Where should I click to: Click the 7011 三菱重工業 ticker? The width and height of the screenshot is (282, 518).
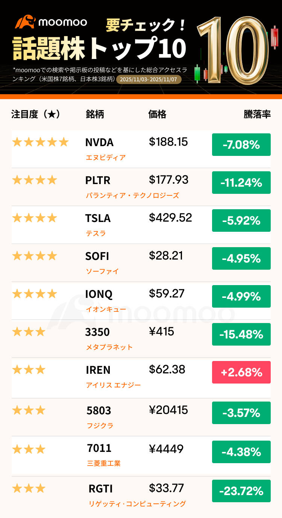[99, 448]
